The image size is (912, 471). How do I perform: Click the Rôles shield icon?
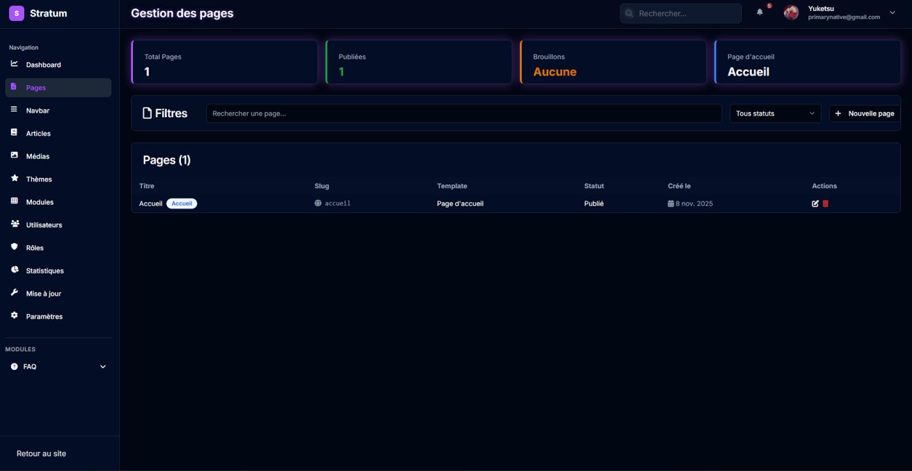14,247
